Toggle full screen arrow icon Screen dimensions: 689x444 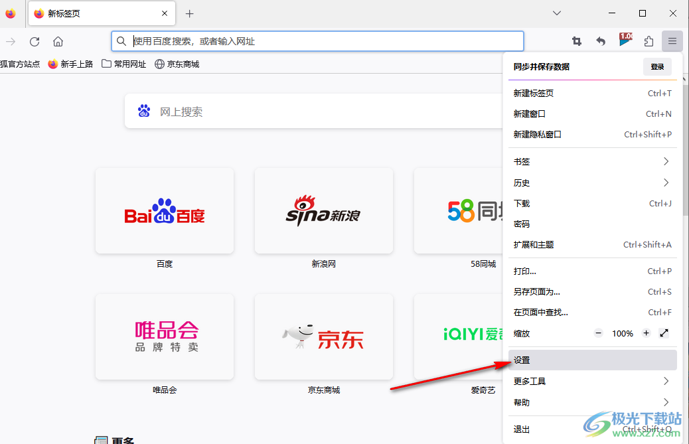click(664, 333)
